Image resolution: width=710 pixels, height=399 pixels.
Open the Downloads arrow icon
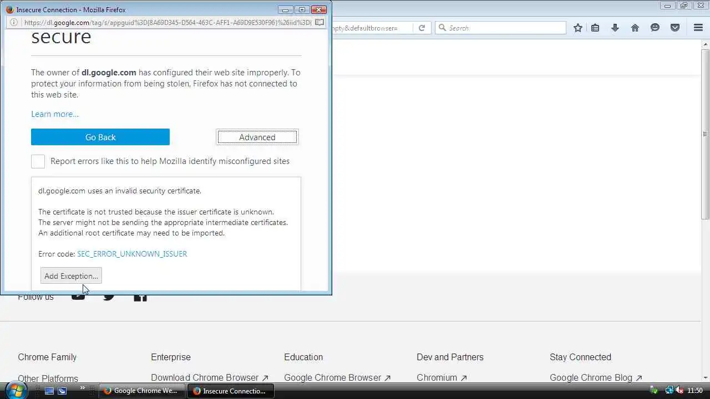click(615, 28)
